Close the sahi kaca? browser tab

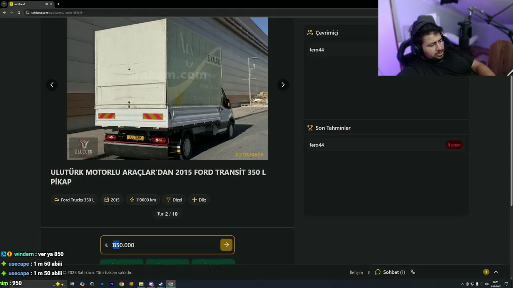point(52,4)
